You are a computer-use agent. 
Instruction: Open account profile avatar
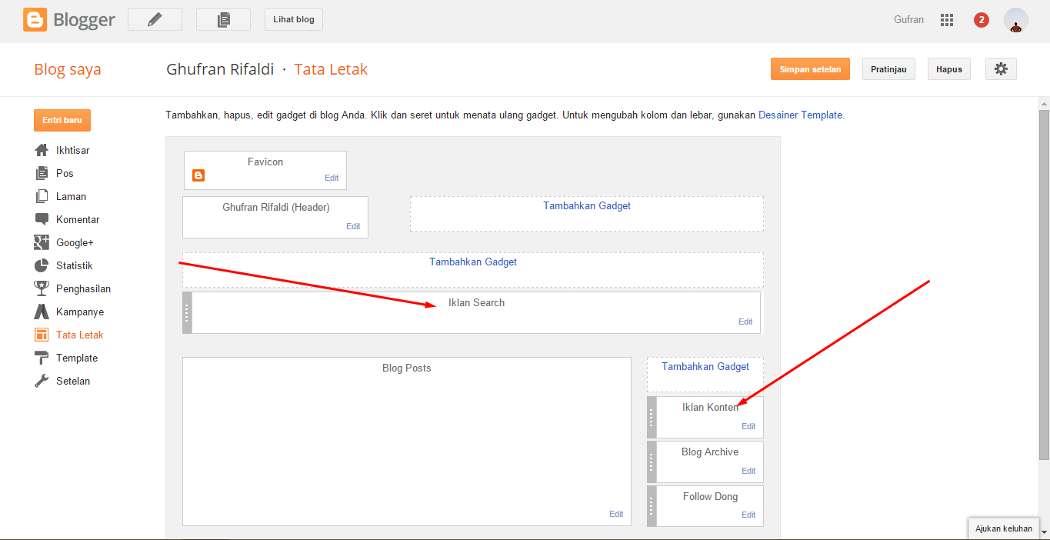point(1016,21)
